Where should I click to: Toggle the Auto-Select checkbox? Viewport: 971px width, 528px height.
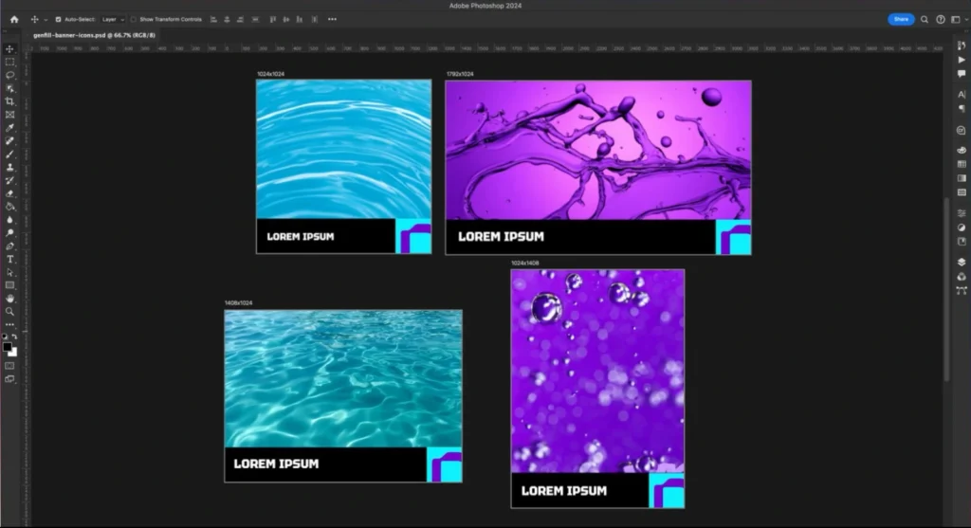tap(58, 19)
